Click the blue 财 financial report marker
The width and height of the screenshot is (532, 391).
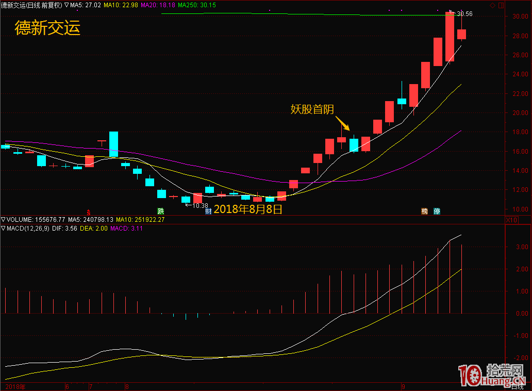pos(208,211)
